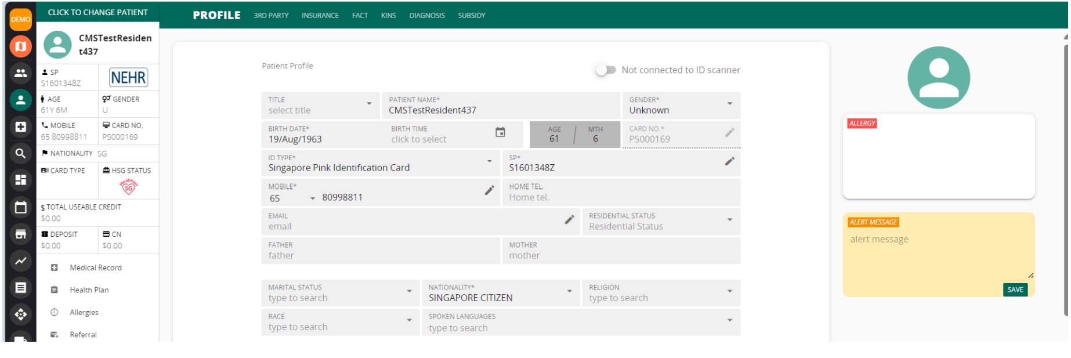Click the Birth Date field
This screenshot has width=1071, height=358.
(323, 134)
